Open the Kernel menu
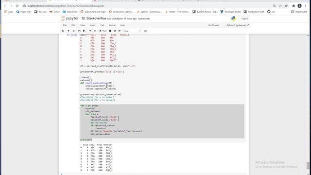This screenshot has width=311, height=175. click(x=112, y=25)
